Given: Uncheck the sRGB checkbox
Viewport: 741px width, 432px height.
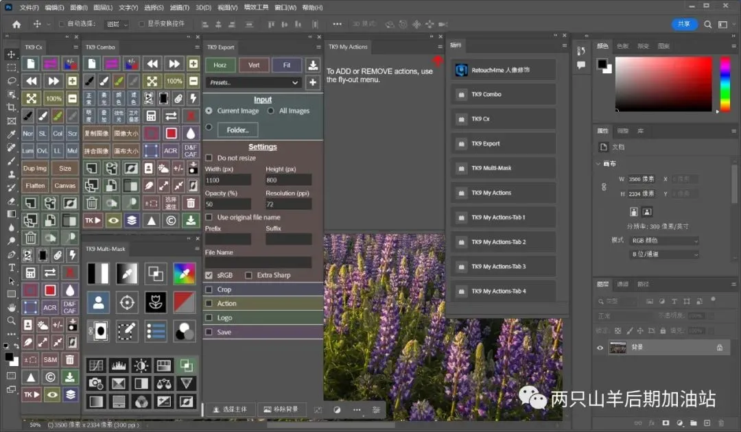Looking at the screenshot, I should click(x=209, y=275).
